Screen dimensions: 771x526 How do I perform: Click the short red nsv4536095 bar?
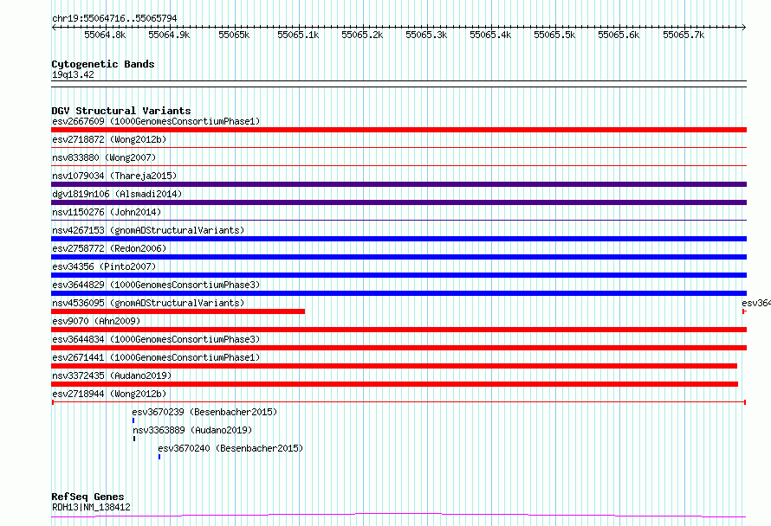[x=178, y=311]
